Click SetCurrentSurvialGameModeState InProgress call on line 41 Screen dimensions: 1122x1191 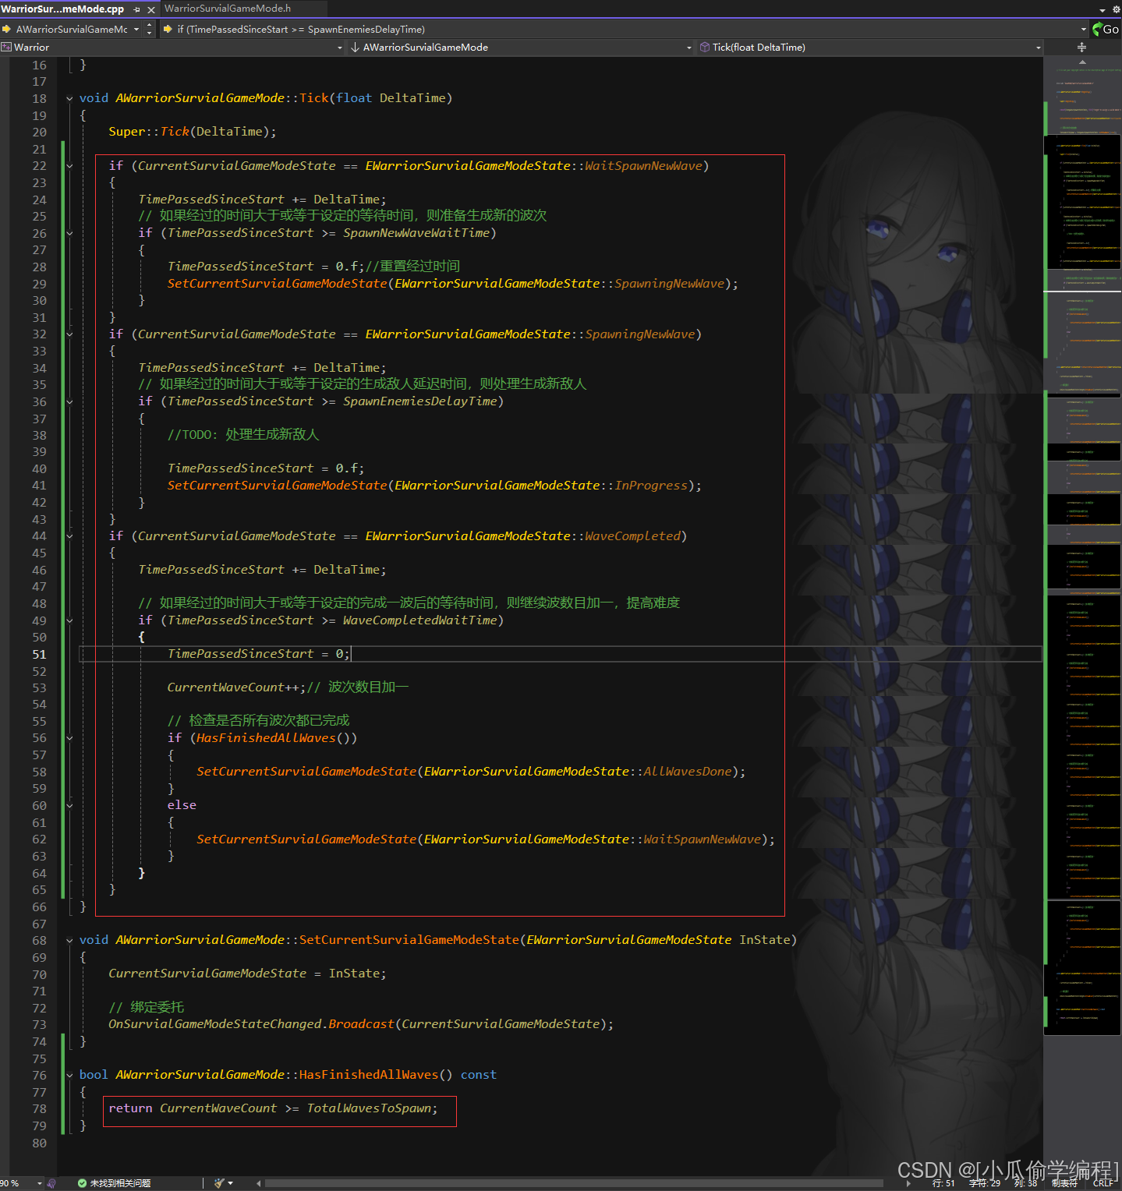pos(434,486)
